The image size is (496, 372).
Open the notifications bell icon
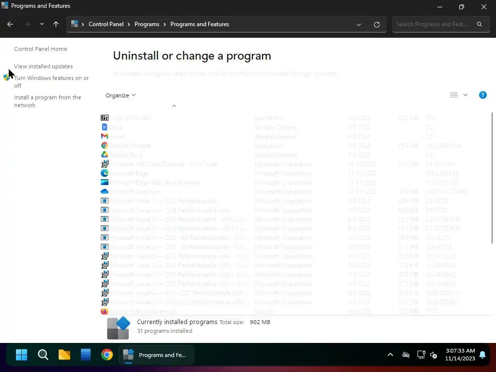(x=482, y=355)
